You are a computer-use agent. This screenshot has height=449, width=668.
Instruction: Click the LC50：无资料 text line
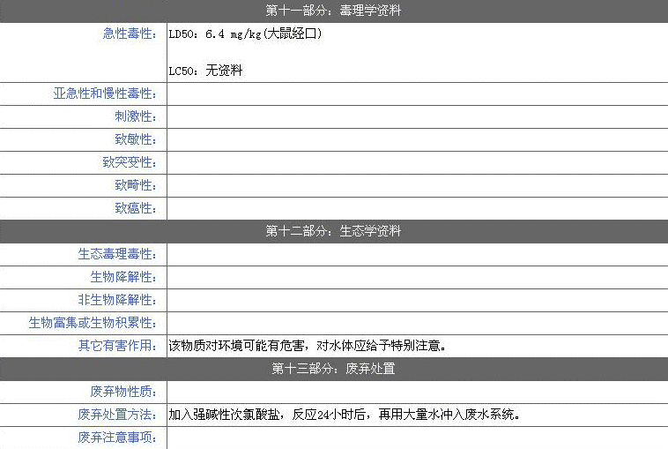(205, 71)
